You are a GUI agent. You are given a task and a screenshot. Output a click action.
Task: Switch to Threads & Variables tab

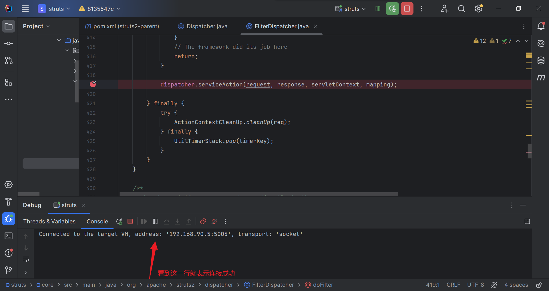coord(49,221)
